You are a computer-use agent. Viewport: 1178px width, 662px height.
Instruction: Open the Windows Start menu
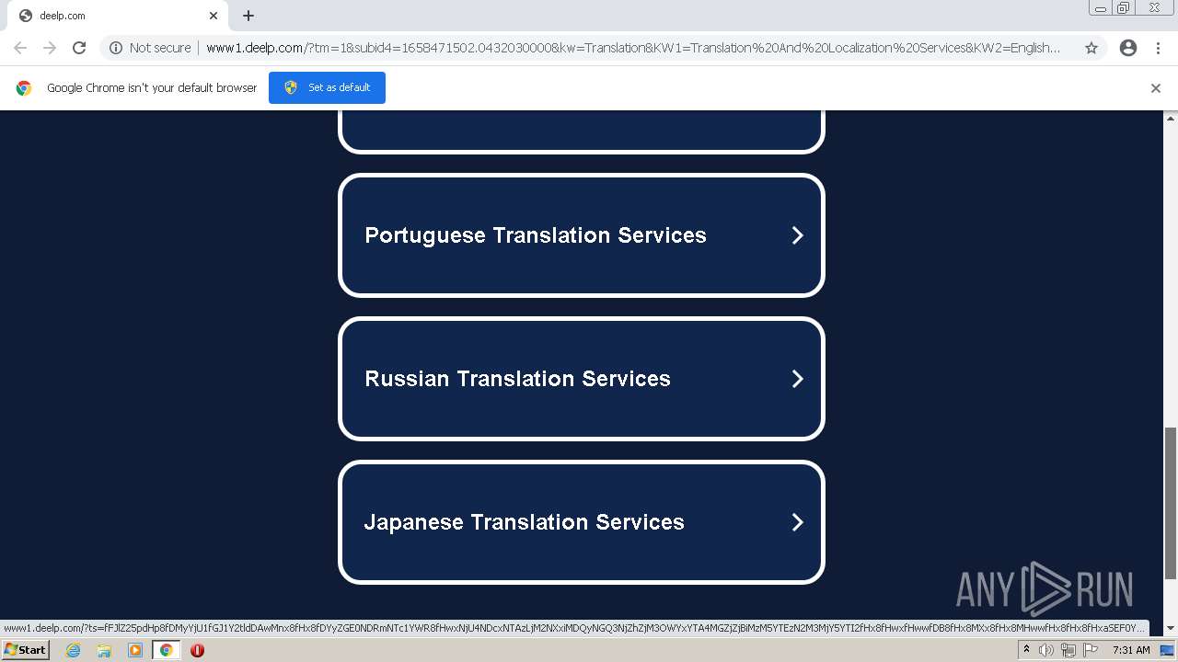(x=26, y=650)
